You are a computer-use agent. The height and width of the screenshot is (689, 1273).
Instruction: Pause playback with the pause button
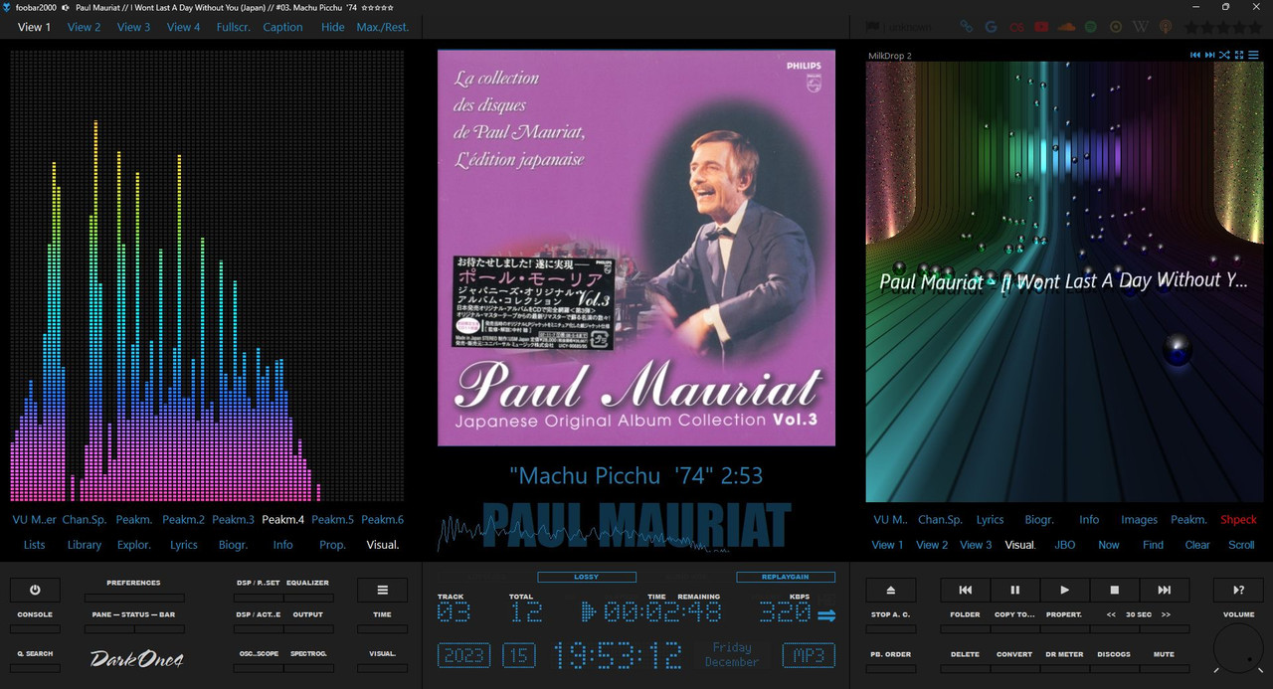point(1014,590)
